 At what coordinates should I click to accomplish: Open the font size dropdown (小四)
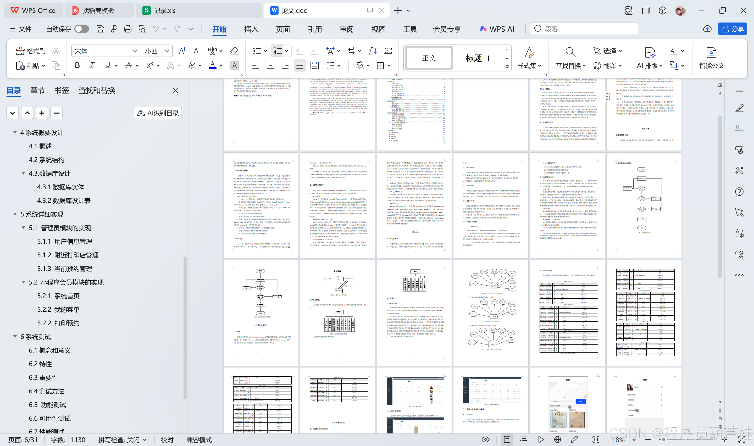click(x=167, y=51)
